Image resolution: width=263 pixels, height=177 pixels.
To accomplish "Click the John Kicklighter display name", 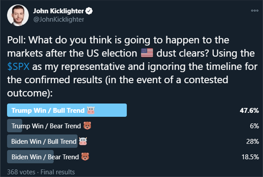I will pos(58,11).
